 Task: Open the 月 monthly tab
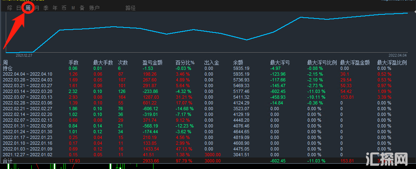coord(37,8)
